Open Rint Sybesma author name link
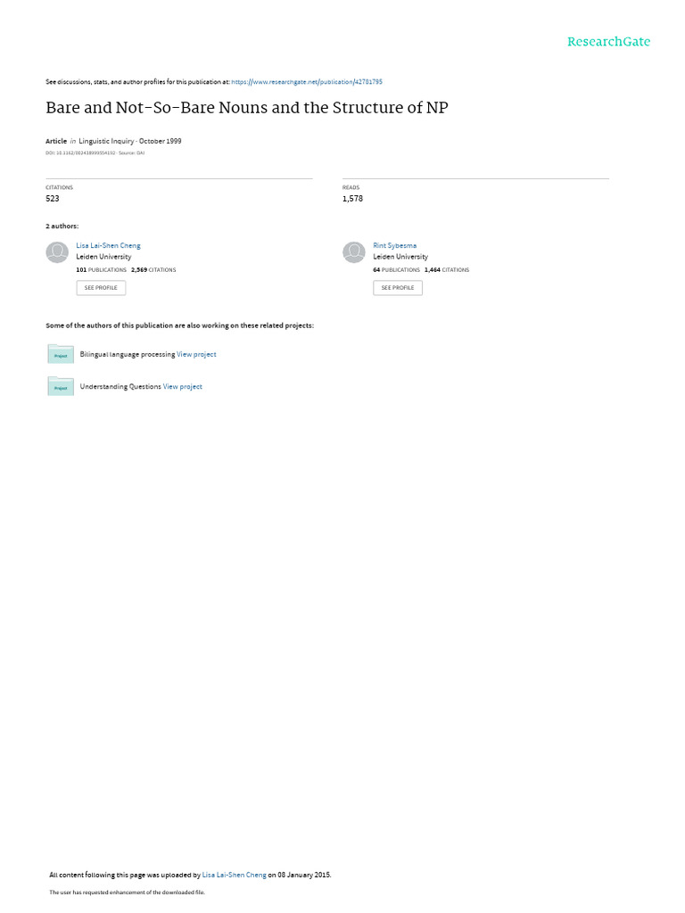The width and height of the screenshot is (685, 913). tap(395, 246)
